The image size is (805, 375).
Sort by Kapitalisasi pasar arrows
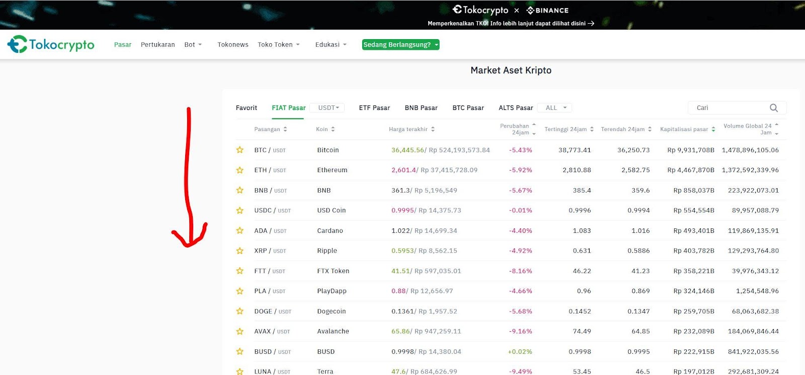tap(713, 129)
